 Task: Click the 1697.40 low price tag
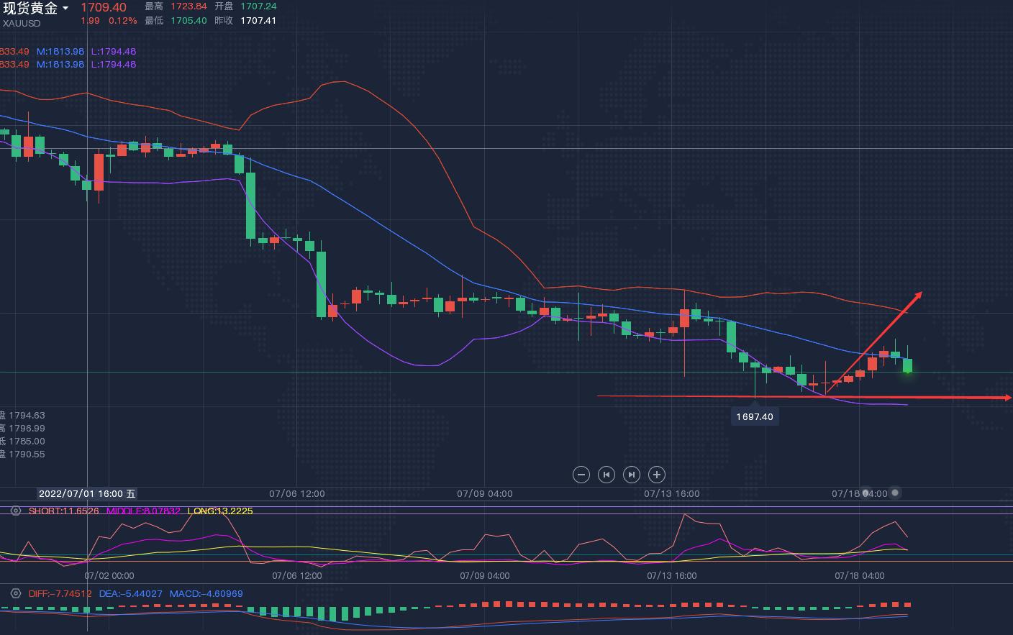(755, 417)
